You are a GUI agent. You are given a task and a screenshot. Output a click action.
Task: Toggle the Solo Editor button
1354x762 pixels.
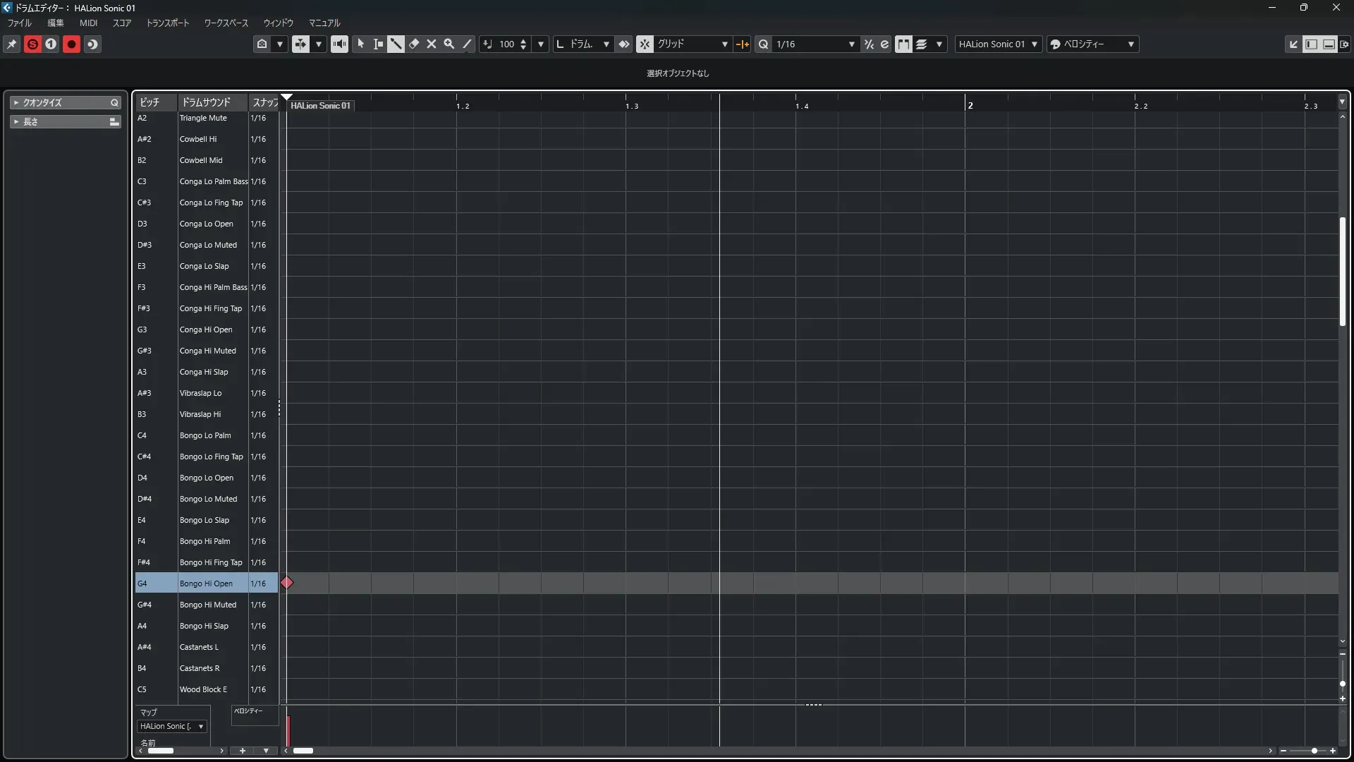click(32, 44)
